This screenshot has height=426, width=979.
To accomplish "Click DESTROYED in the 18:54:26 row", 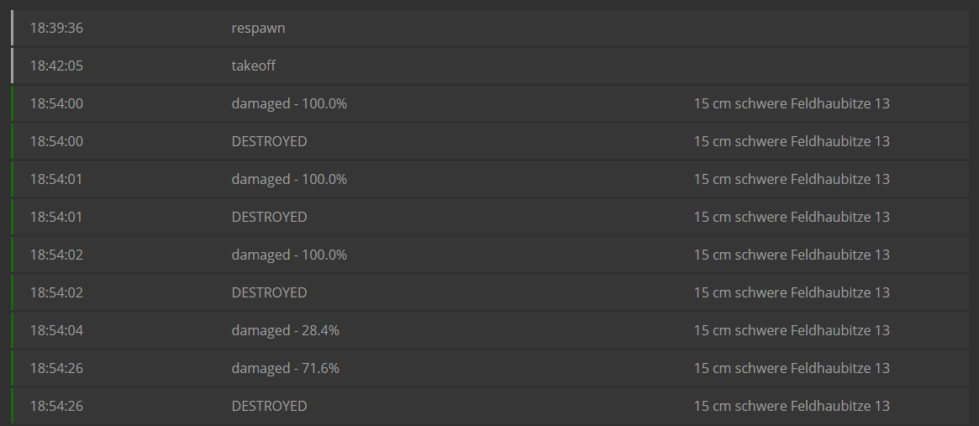I will click(269, 406).
